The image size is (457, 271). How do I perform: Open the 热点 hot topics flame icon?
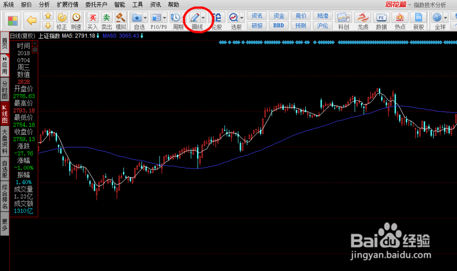coord(400,21)
